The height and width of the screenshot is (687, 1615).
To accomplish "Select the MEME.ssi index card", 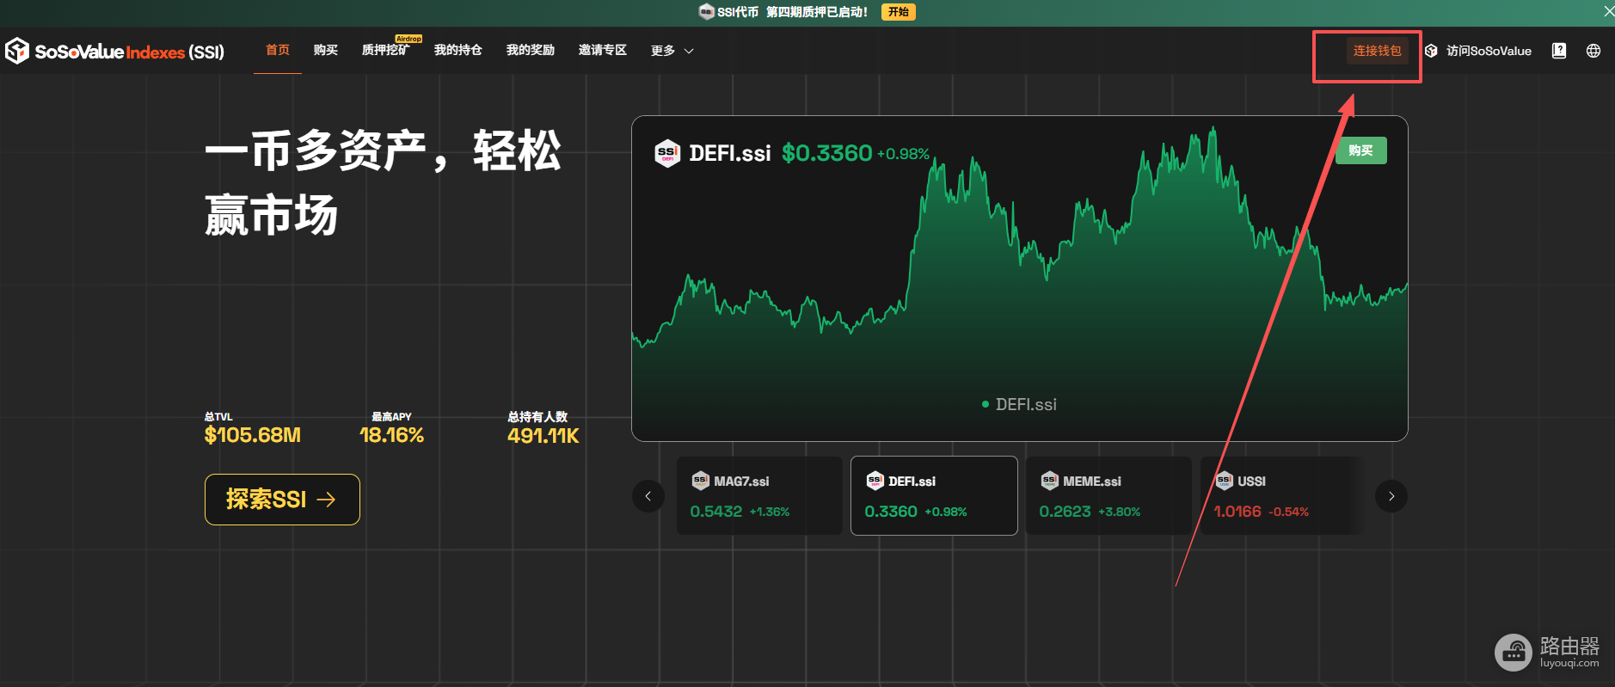I will [1108, 495].
